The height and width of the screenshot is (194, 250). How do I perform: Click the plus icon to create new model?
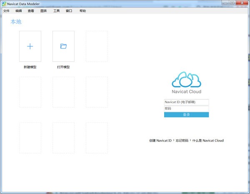pyautogui.click(x=30, y=46)
